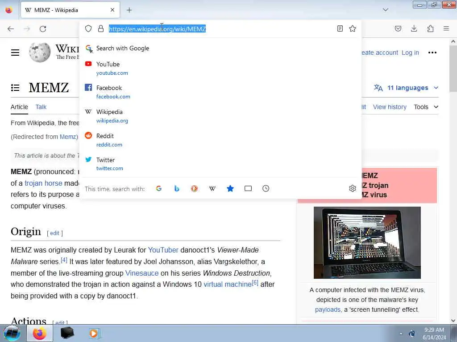457x342 pixels.
Task: Open search settings gear icon
Action: pos(353,188)
